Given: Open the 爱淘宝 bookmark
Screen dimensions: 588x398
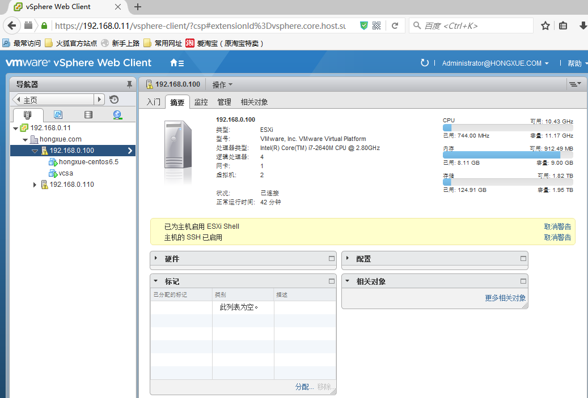Looking at the screenshot, I should pos(225,44).
